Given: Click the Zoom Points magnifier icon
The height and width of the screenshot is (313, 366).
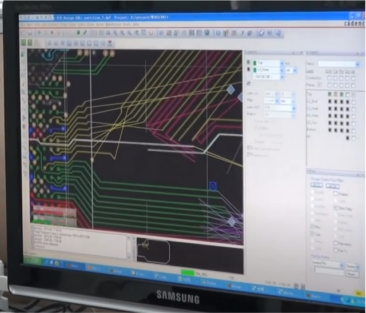Looking at the screenshot, I should [108, 33].
